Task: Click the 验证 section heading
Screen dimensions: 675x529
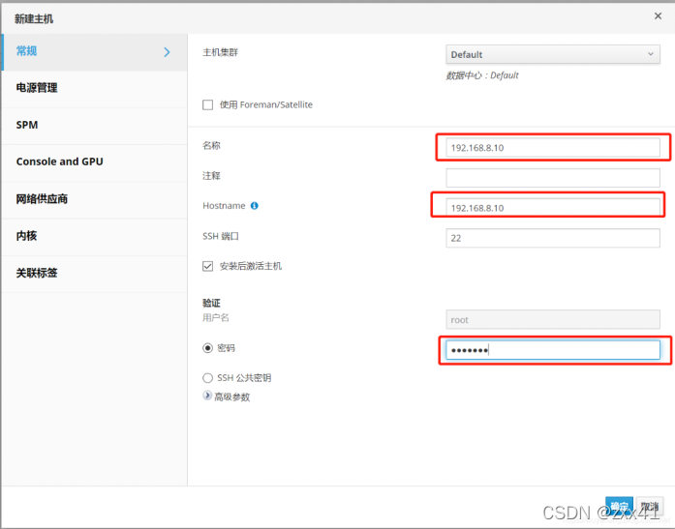Action: click(x=211, y=304)
